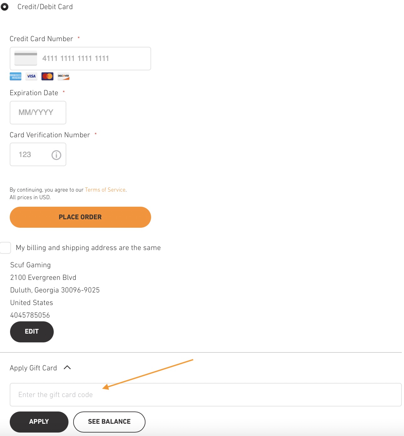Click the See Balance button
Viewport: 404px width, 436px height.
pos(109,422)
